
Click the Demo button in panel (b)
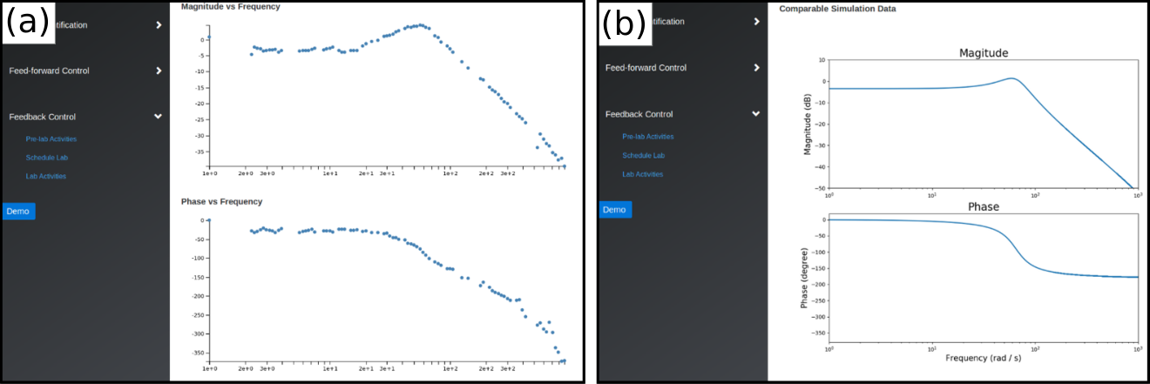coord(615,209)
